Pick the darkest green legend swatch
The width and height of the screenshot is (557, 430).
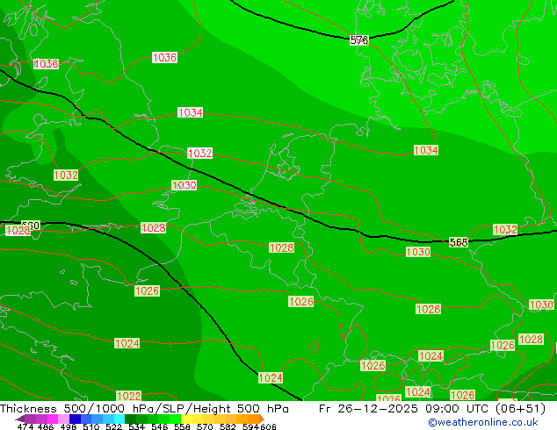(130, 419)
